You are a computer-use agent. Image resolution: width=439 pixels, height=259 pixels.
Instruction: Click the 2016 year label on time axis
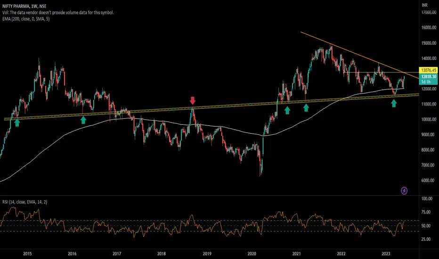tap(72, 254)
